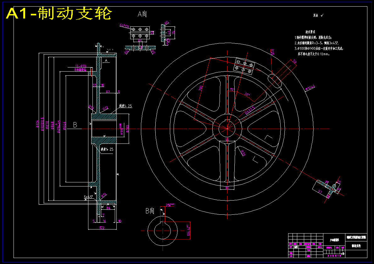Screen dimensions: 374x264
Task: Click the '38°' angle dimension
Action: click(x=247, y=94)
